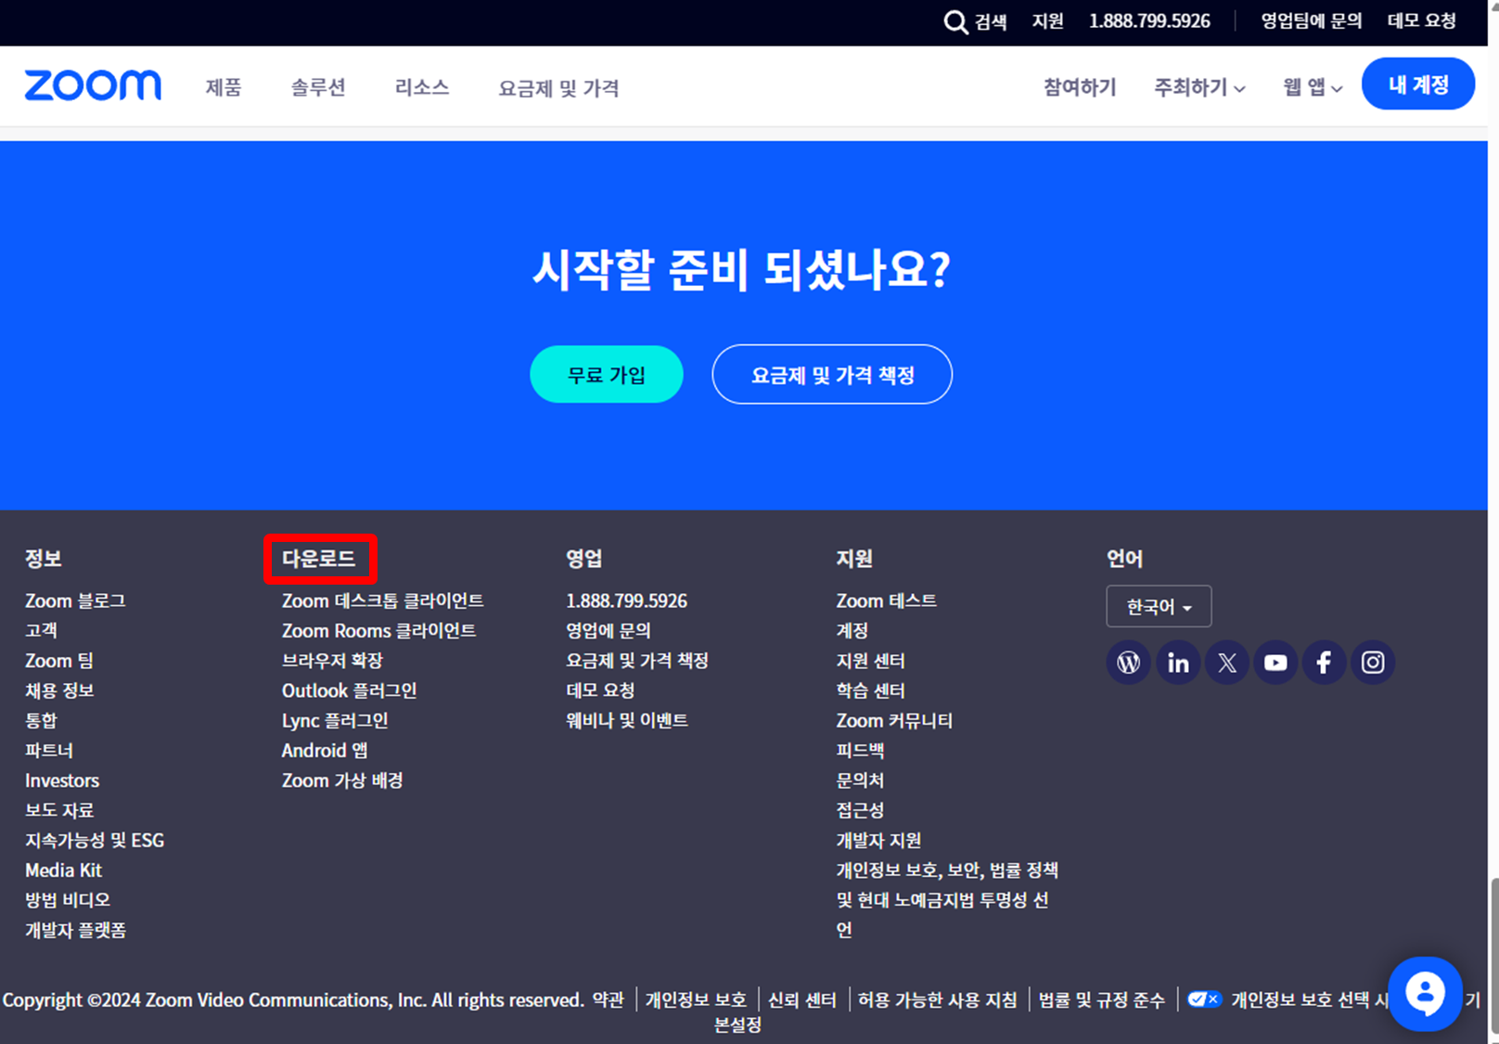Click 데모 요청 in top bar
This screenshot has width=1499, height=1044.
click(1422, 21)
